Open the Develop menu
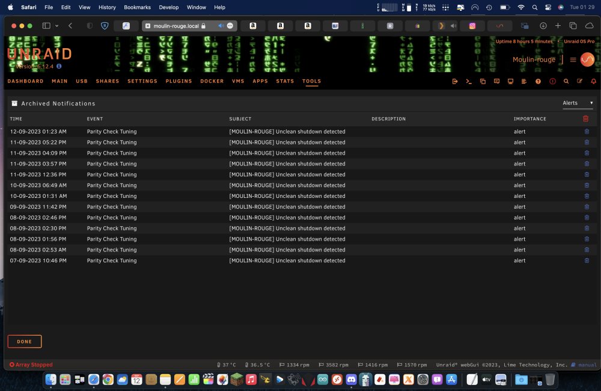601x391 pixels. click(x=169, y=7)
